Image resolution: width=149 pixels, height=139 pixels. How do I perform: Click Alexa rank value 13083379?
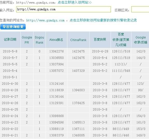[x=56, y=135]
